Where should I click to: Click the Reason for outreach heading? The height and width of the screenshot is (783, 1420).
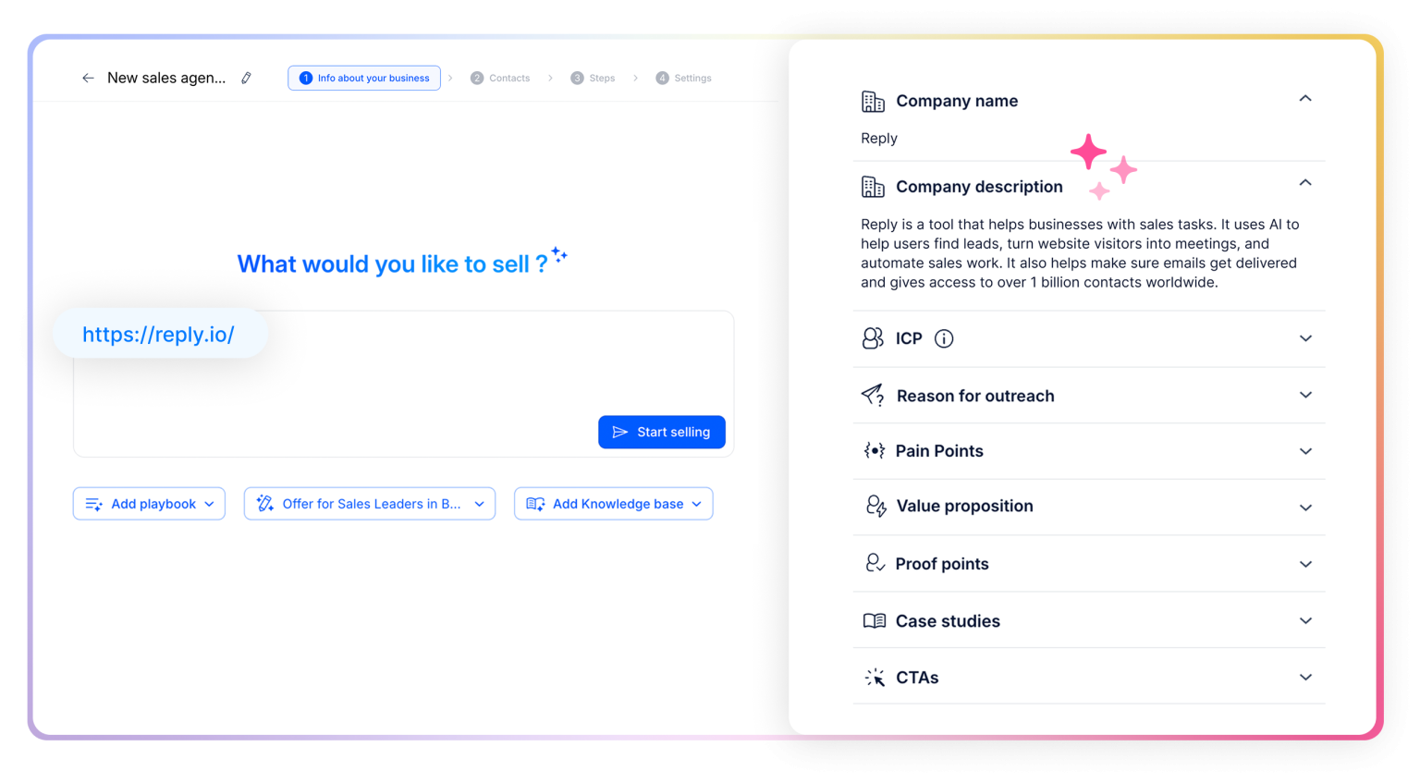point(975,396)
